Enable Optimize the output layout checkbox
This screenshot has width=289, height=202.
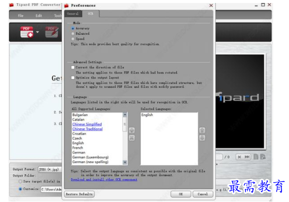point(73,77)
